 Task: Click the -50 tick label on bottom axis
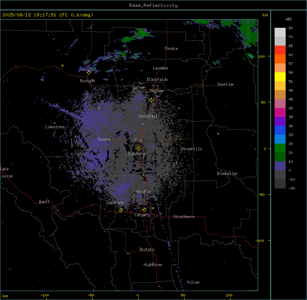point(91,295)
